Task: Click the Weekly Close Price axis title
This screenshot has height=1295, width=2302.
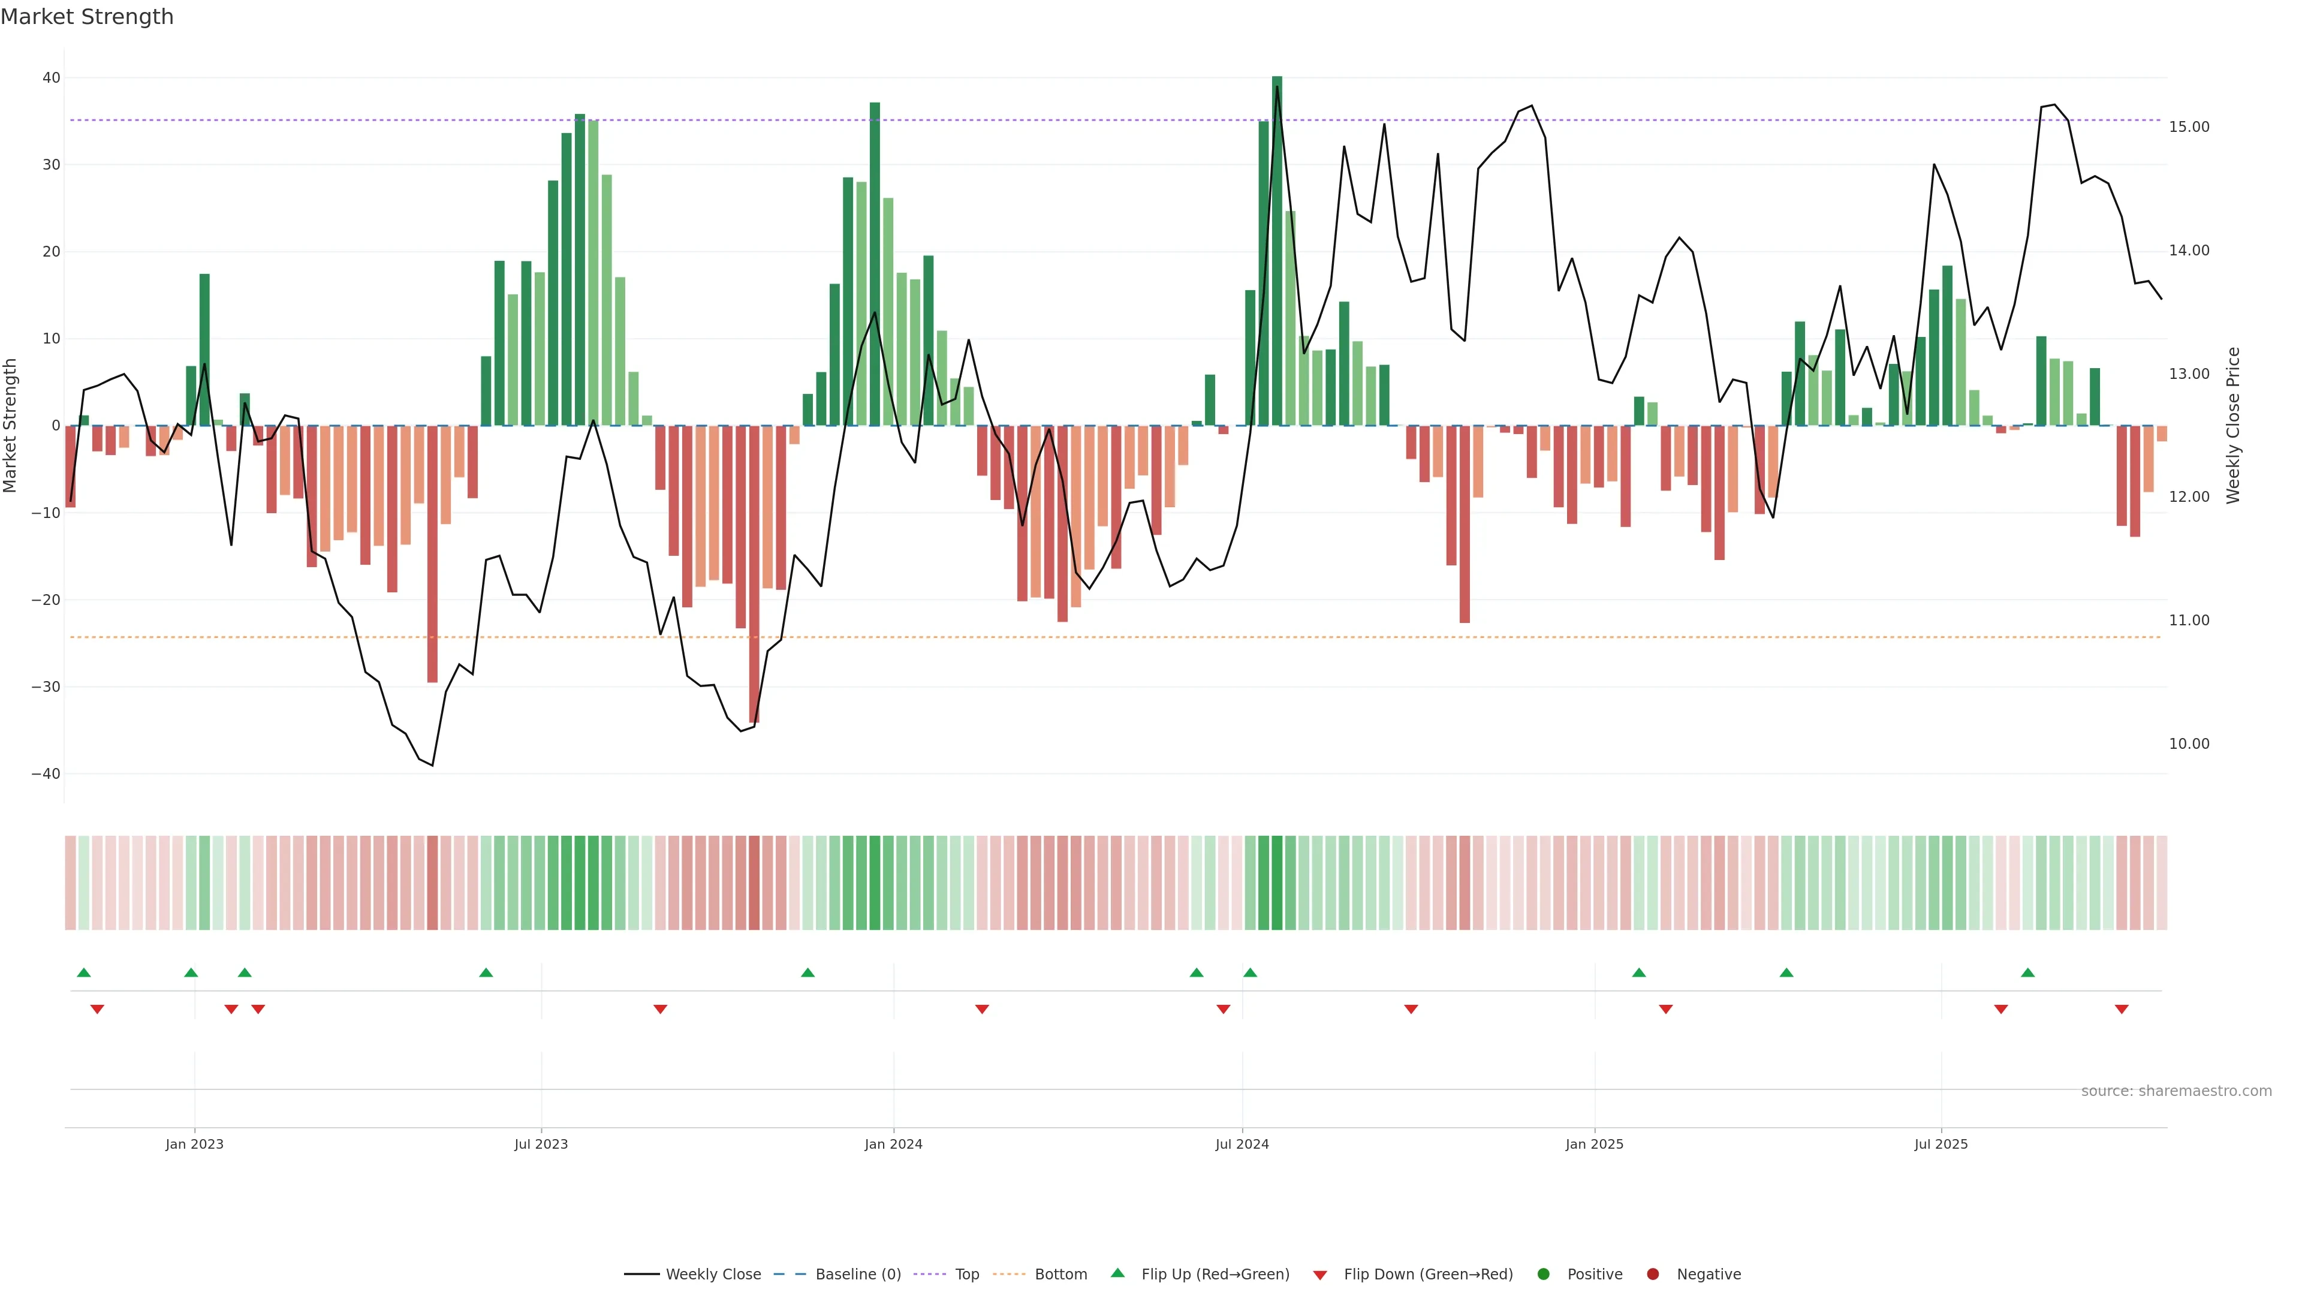Action: [2233, 426]
